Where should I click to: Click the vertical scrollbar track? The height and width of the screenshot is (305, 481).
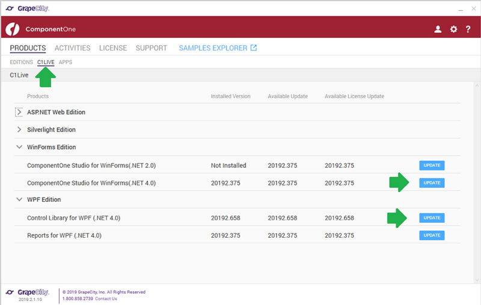pyautogui.click(x=477, y=182)
